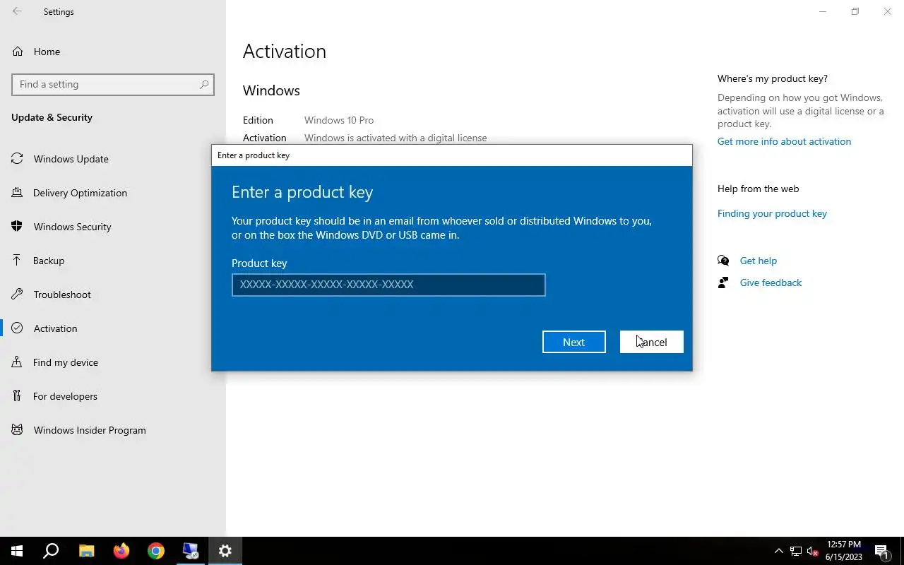
Task: Click the 'Where's my product key?' heading
Action: click(773, 78)
